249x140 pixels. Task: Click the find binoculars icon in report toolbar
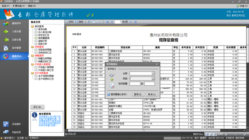click(89, 22)
